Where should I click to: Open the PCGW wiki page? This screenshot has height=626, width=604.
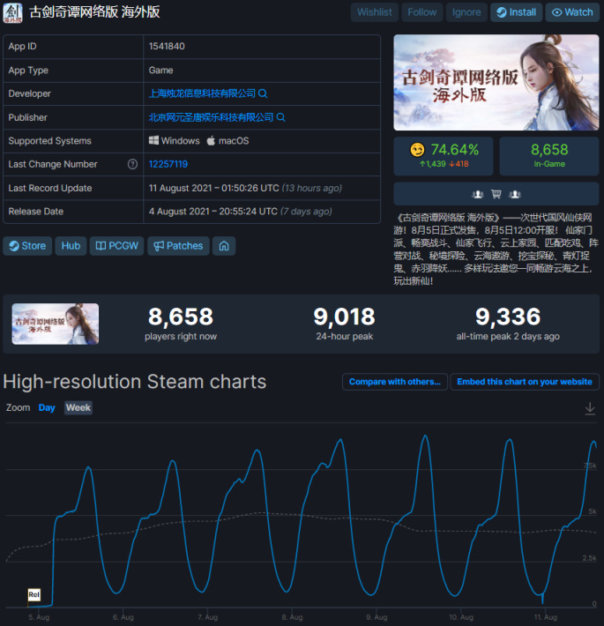click(x=116, y=246)
